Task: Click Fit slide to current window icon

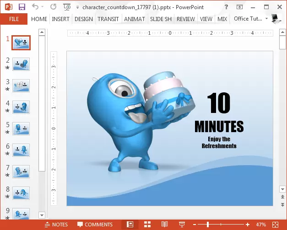Action: click(276, 225)
